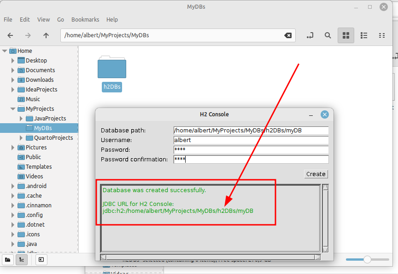Expand the Downloads tree node
Image resolution: width=398 pixels, height=274 pixels.
(13, 80)
